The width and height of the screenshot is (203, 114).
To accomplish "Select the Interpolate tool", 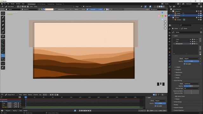I will coord(3,64).
